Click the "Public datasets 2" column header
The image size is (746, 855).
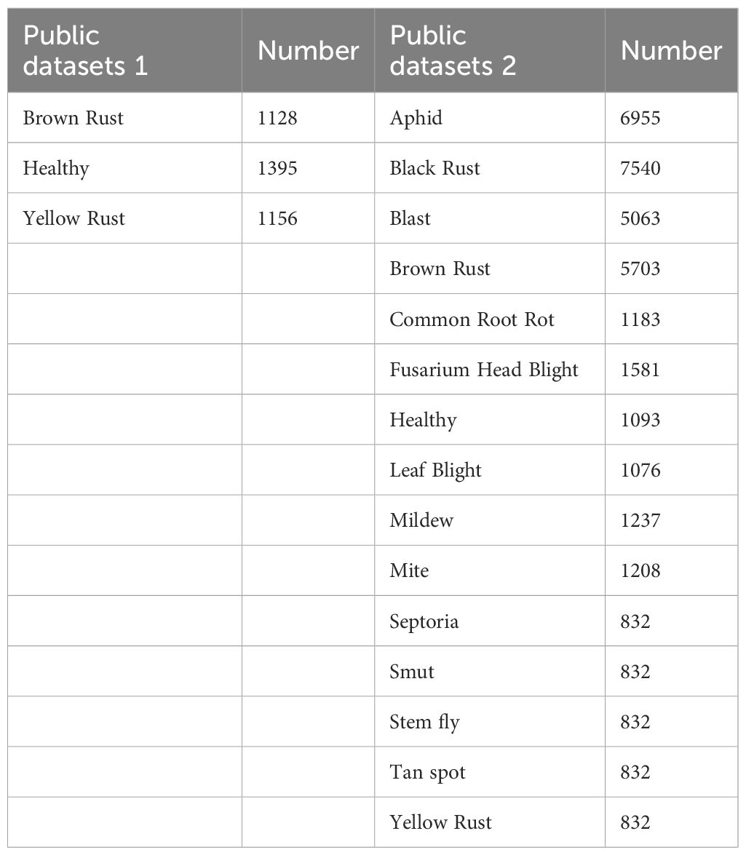point(453,50)
